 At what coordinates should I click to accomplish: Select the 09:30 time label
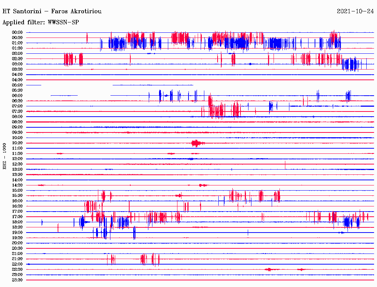point(17,132)
